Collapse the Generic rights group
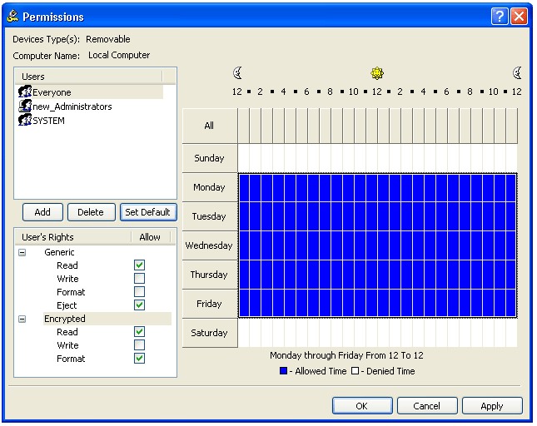The height and width of the screenshot is (426, 537). 22,252
